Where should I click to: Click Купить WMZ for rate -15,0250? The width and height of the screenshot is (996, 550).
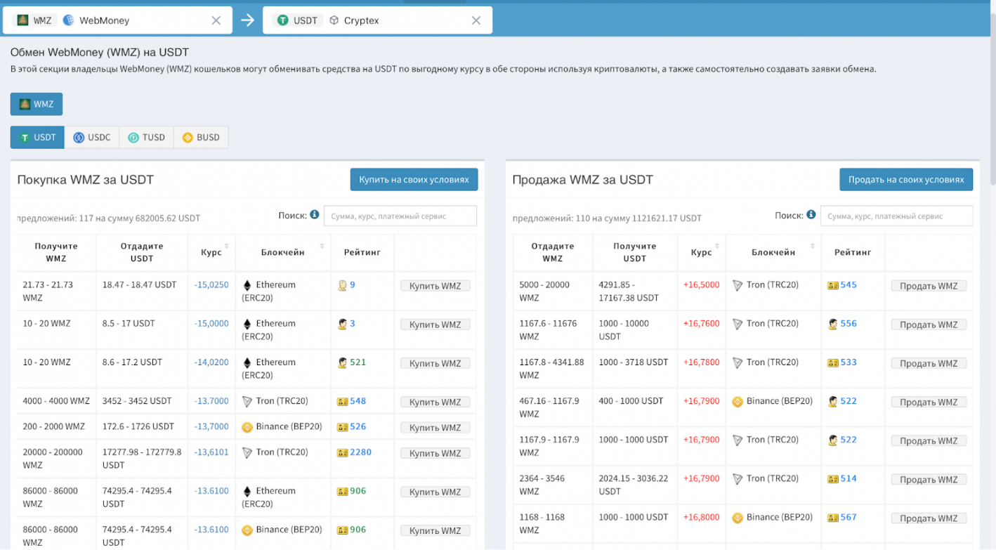435,286
